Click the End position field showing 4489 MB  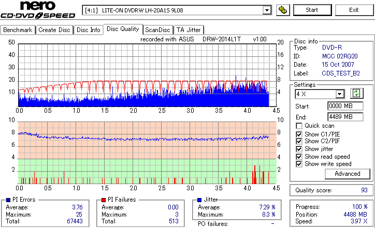(x=345, y=117)
